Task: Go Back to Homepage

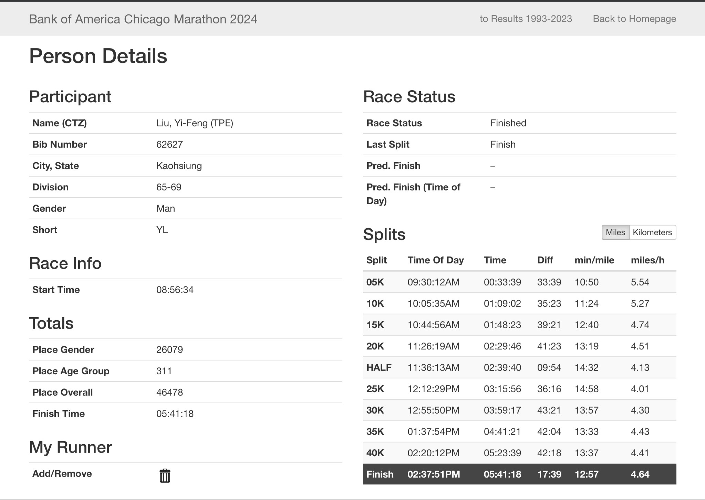Action: (x=634, y=19)
